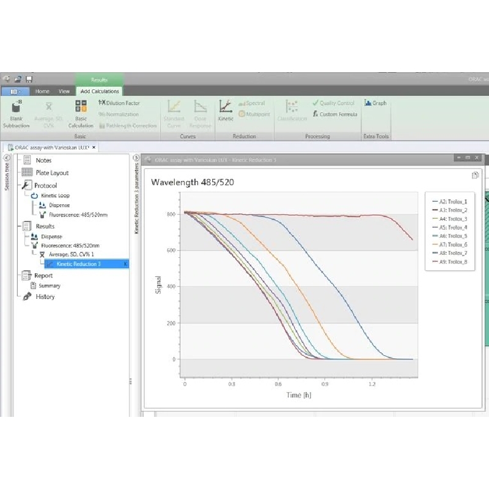Copy the chart using the top-right icon
The image size is (489, 489).
[x=475, y=175]
